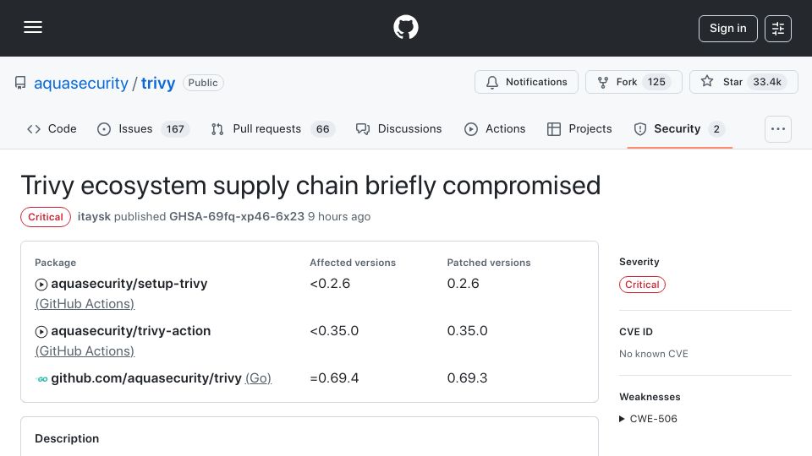Click the Issues count badge 167
This screenshot has width=812, height=456.
coord(175,128)
